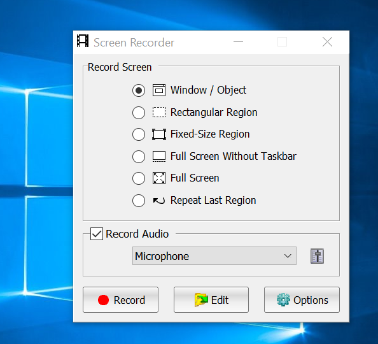378x344 pixels.
Task: Start recording with the Record button
Action: coord(120,300)
